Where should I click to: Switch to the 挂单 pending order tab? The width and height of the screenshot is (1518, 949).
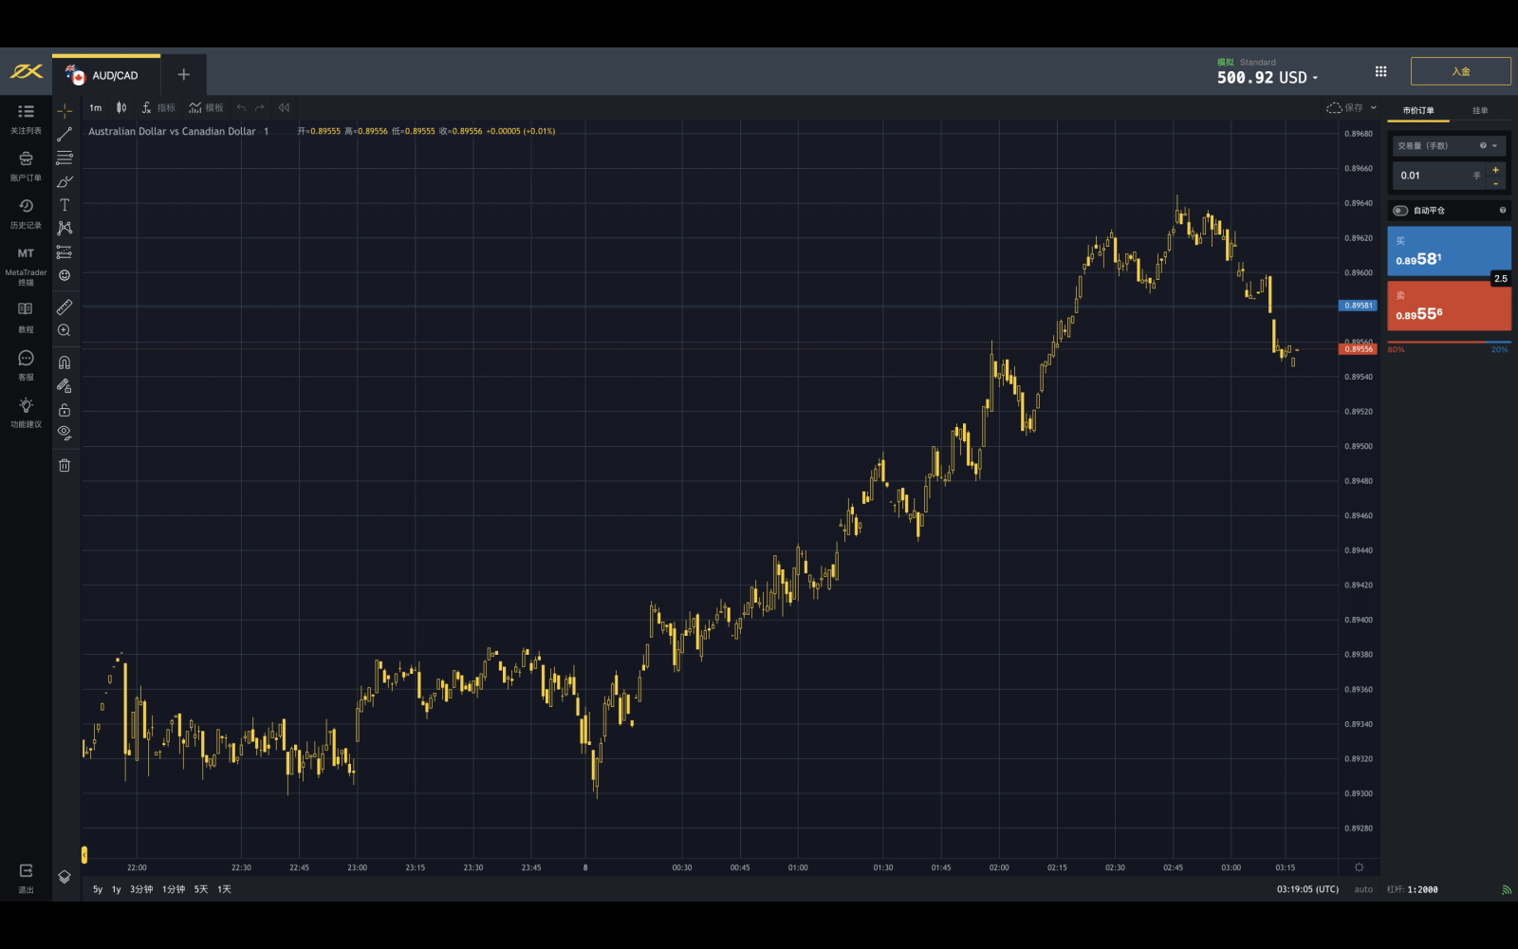click(x=1480, y=111)
